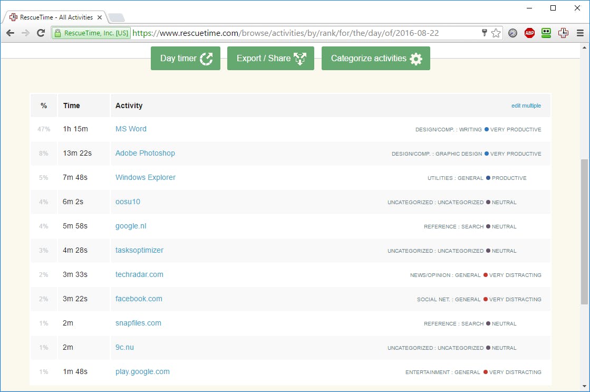Screen dimensions: 590x392
Task: Open the facebook.com activity link
Action: pos(139,299)
